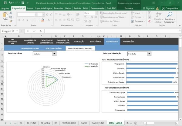The height and width of the screenshot is (126, 182).
Task: Open the Layout da Página tab
Action: pos(43,8)
